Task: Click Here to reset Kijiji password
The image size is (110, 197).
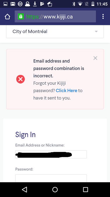Action: (x=66, y=91)
